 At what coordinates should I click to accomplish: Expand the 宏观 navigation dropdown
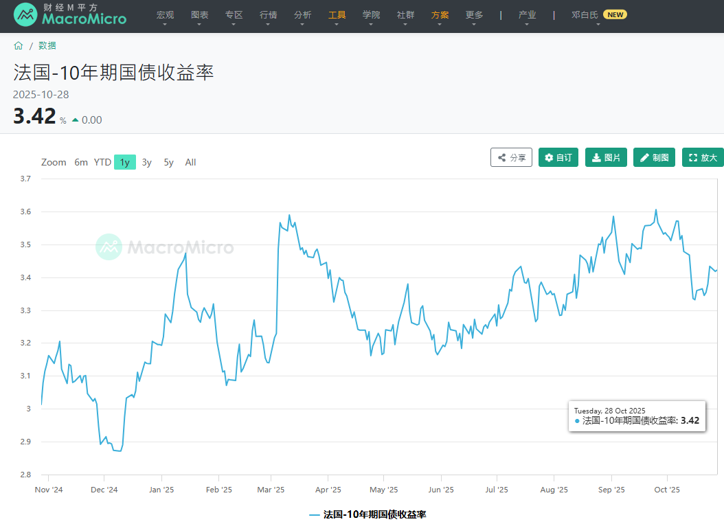point(165,16)
